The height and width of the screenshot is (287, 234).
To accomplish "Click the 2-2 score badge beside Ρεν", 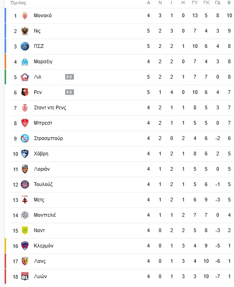I will coord(70,92).
